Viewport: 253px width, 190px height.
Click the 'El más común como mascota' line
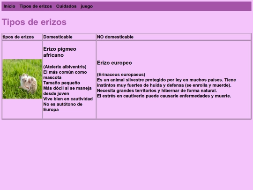pyautogui.click(x=65, y=75)
